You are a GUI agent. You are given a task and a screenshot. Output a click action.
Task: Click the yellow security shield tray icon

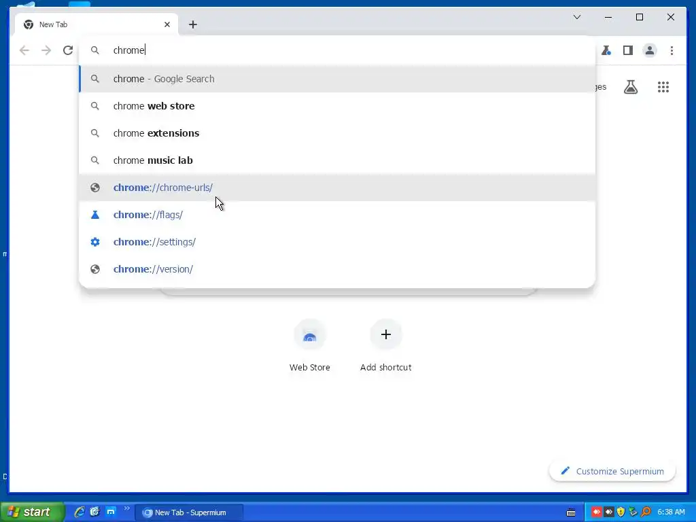(x=621, y=512)
